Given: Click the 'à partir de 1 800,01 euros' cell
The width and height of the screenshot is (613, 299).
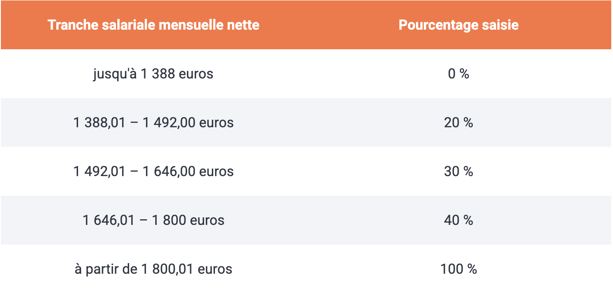Looking at the screenshot, I should tap(153, 269).
